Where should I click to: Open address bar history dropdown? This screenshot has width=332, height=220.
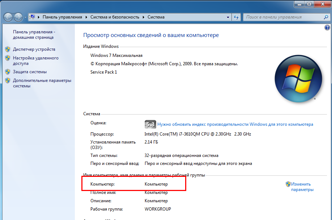(x=228, y=17)
